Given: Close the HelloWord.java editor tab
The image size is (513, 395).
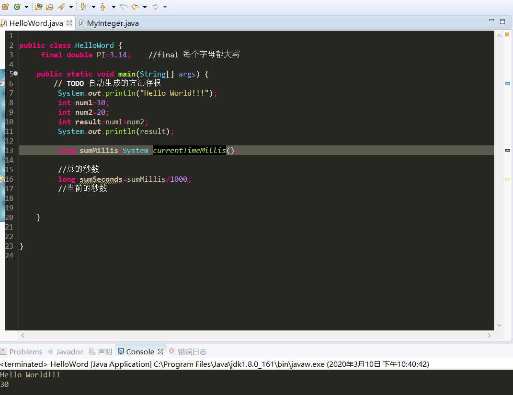Looking at the screenshot, I should coord(69,23).
